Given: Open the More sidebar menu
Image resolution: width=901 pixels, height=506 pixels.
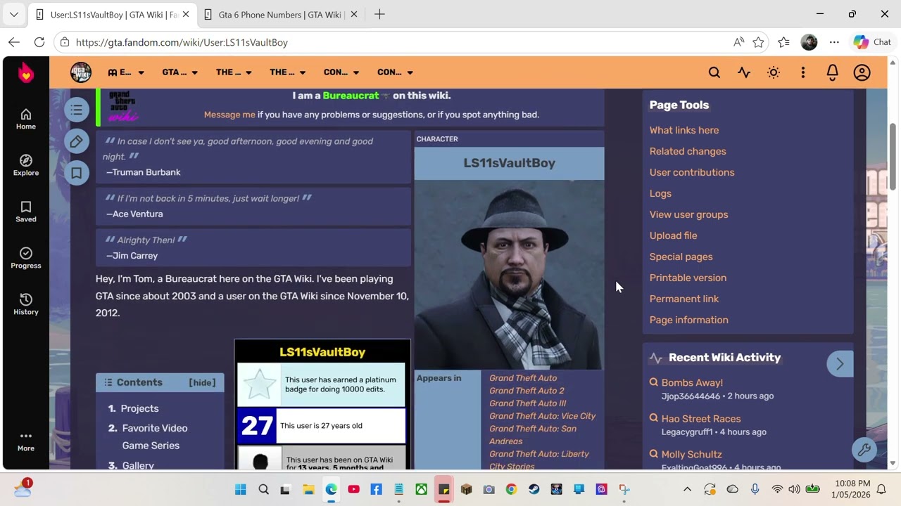Looking at the screenshot, I should (x=26, y=441).
